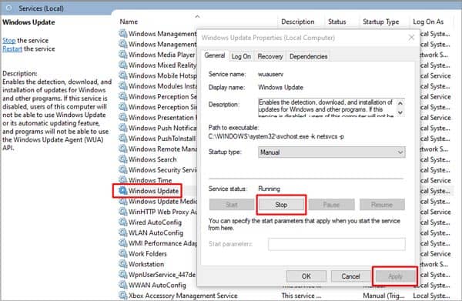Image resolution: width=462 pixels, height=301 pixels.
Task: Click the svchost.exe executable path text
Action: click(x=276, y=136)
